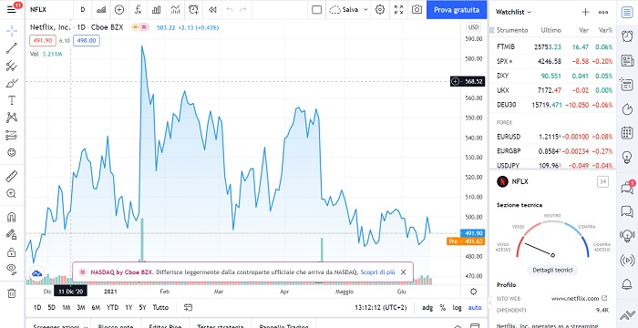Toggle the percent scale
638x328 pixels.
442,308
